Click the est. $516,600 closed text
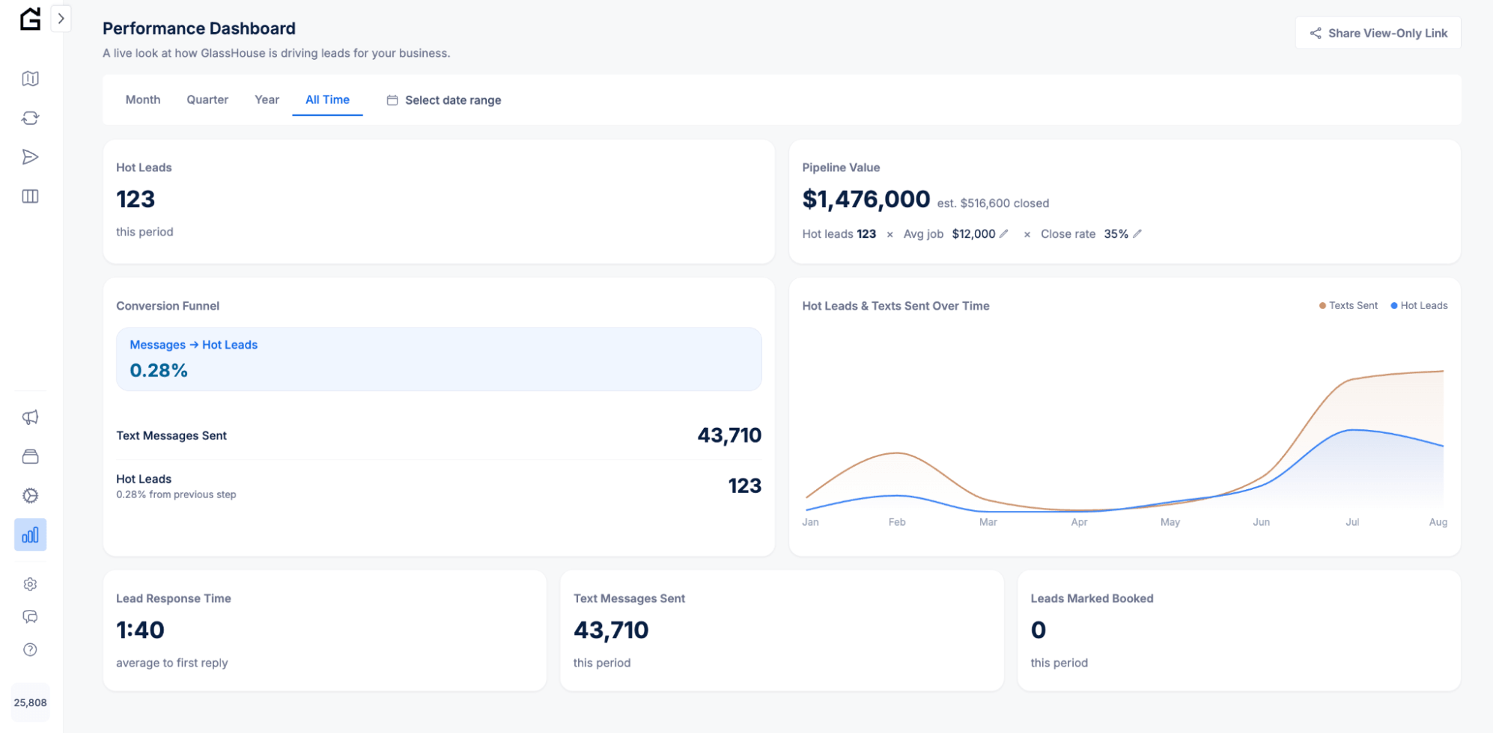 (x=993, y=203)
